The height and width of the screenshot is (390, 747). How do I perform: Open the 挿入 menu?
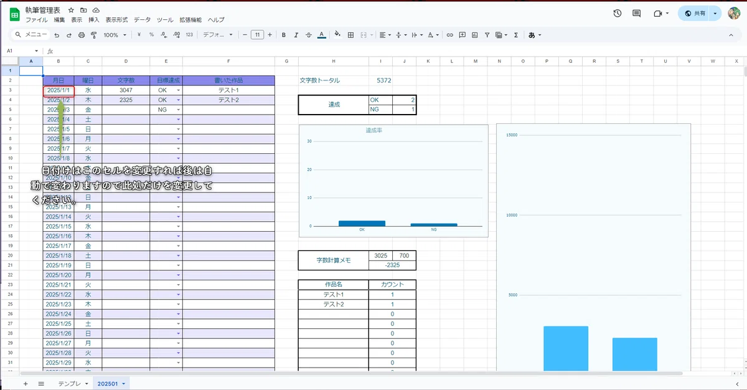pyautogui.click(x=94, y=20)
